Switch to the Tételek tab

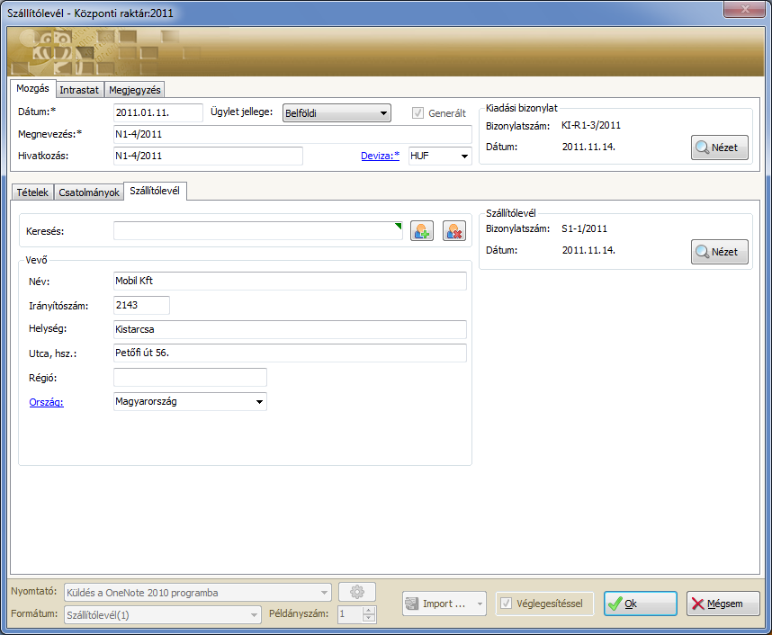point(32,192)
